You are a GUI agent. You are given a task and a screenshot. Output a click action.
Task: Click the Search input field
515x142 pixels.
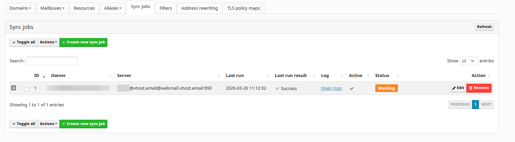(52, 61)
